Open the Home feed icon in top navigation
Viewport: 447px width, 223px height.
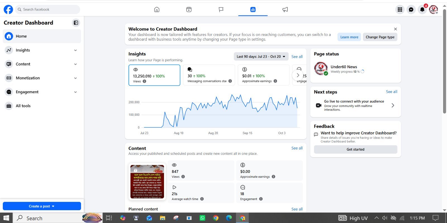(x=157, y=9)
